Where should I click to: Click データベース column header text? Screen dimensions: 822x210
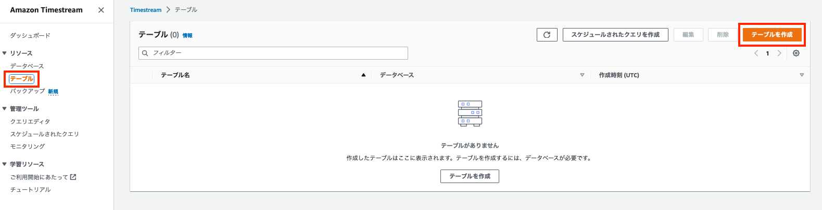[397, 75]
